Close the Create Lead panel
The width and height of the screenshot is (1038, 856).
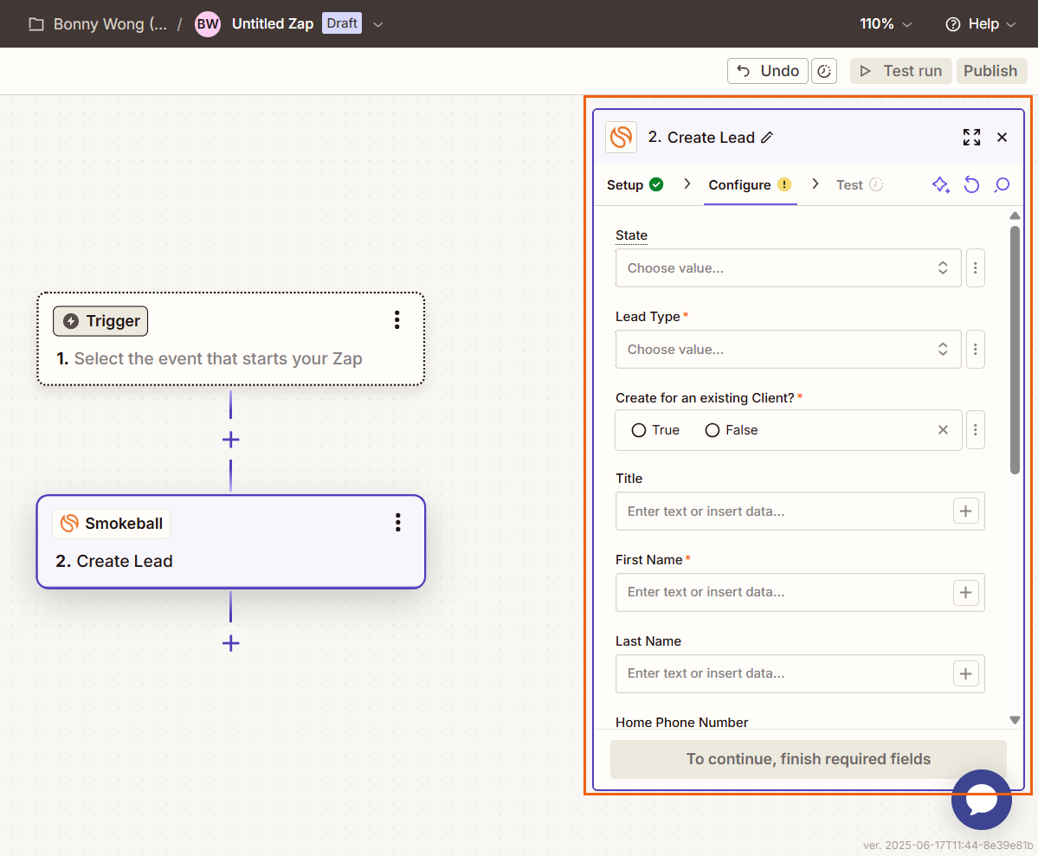[x=1002, y=137]
